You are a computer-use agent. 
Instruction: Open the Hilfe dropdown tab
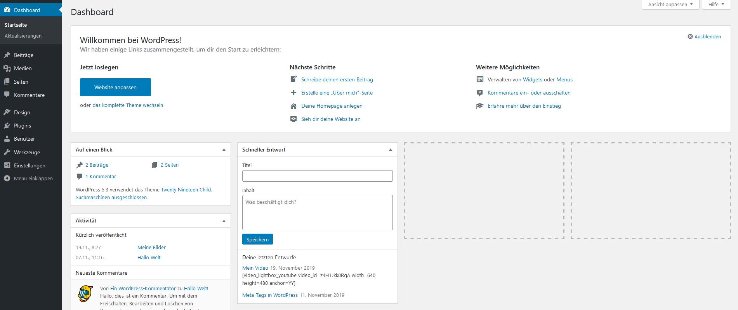coord(716,4)
